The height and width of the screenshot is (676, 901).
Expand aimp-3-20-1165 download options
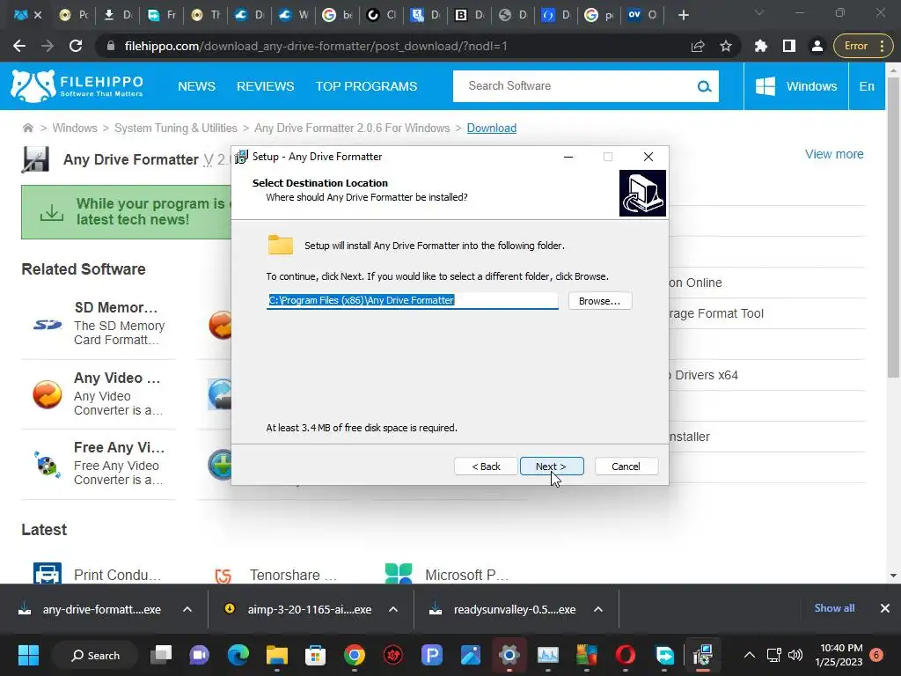pyautogui.click(x=393, y=609)
